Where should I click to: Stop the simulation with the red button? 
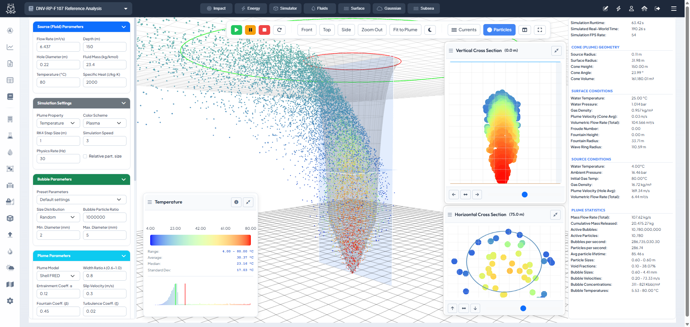(264, 30)
